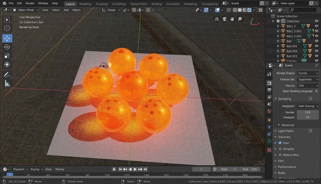Jump to the end frame
This screenshot has width=321, height=184.
[x=145, y=169]
